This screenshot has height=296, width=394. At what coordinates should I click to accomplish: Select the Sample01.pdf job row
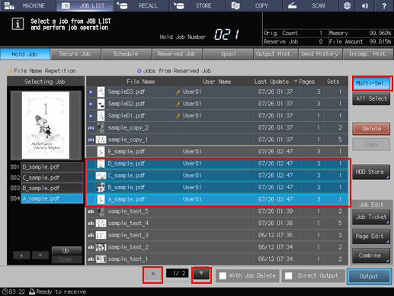[x=217, y=116]
